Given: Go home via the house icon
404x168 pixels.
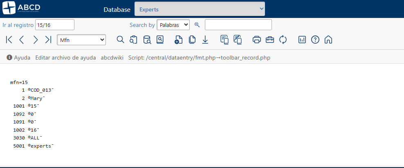Looking at the screenshot, I should click(x=328, y=40).
